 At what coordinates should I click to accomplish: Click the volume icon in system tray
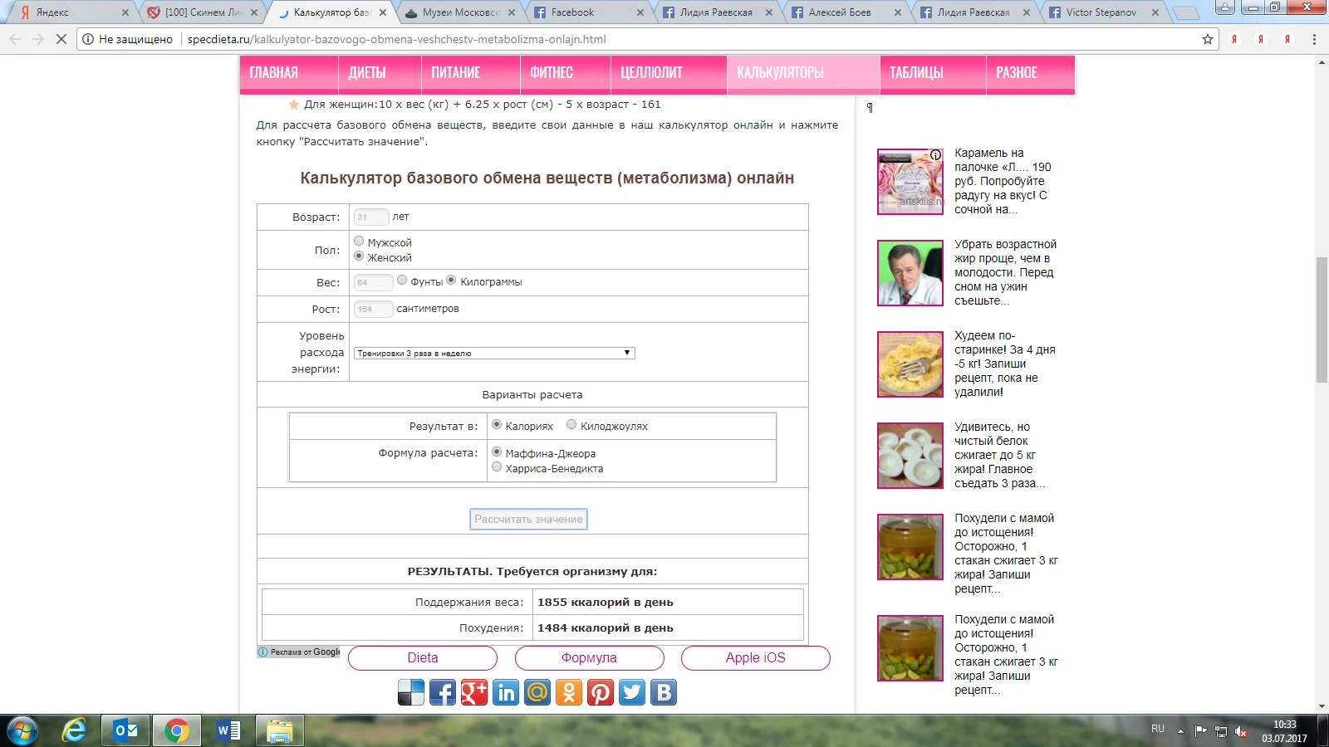[1241, 731]
